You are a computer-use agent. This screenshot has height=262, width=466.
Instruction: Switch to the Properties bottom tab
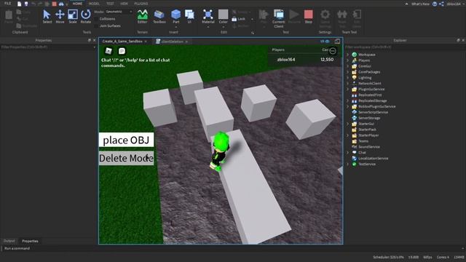click(x=30, y=241)
